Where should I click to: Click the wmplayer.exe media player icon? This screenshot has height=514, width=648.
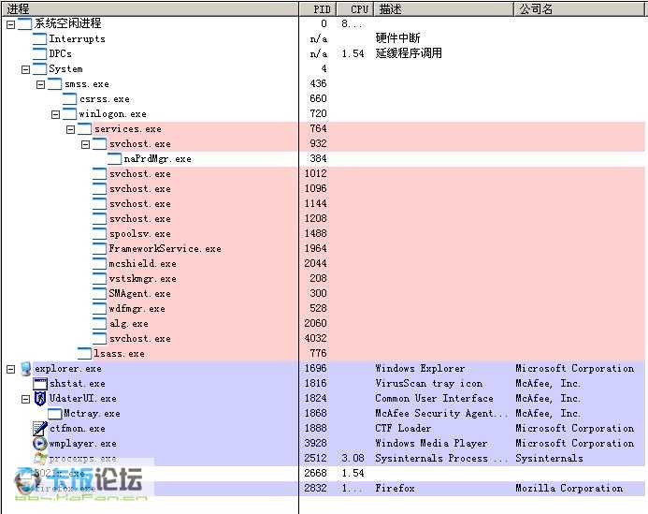40,443
